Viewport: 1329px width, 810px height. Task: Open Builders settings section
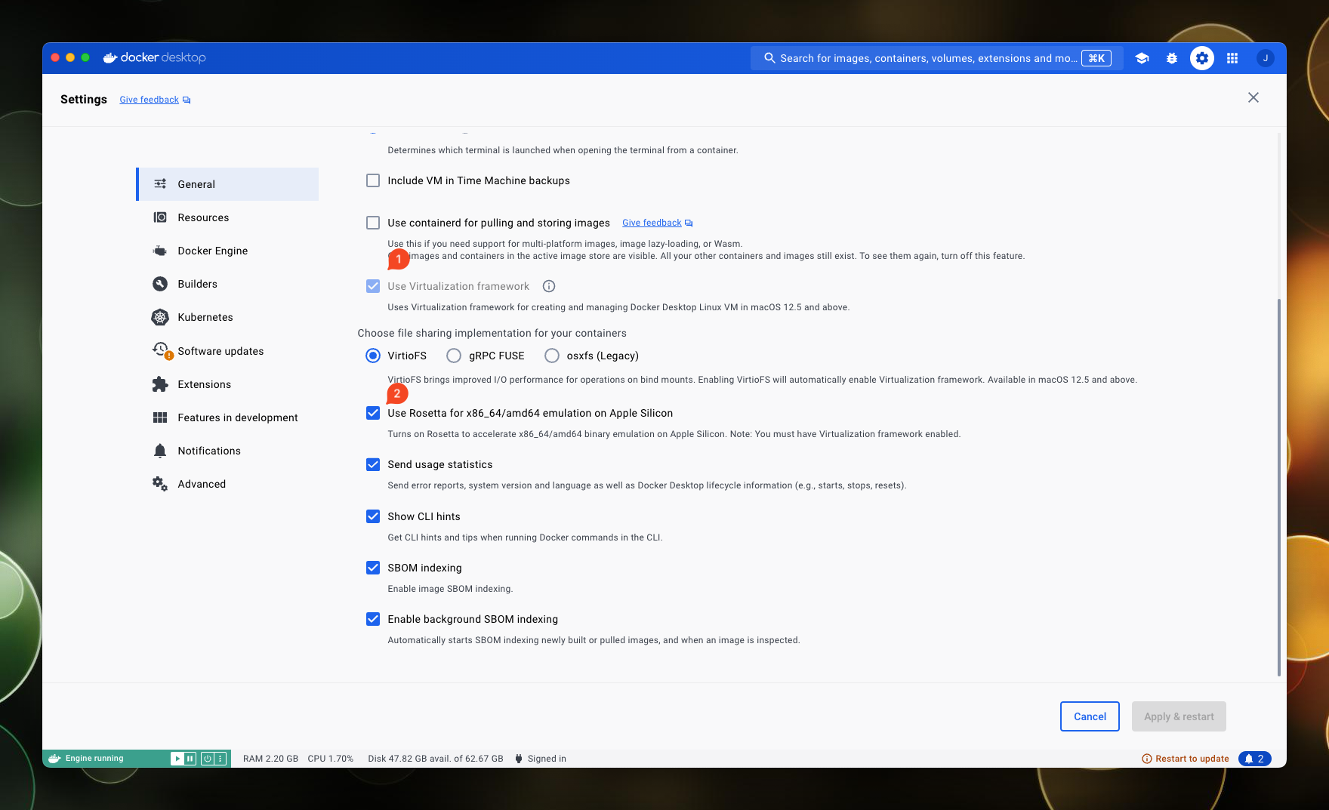coord(227,284)
